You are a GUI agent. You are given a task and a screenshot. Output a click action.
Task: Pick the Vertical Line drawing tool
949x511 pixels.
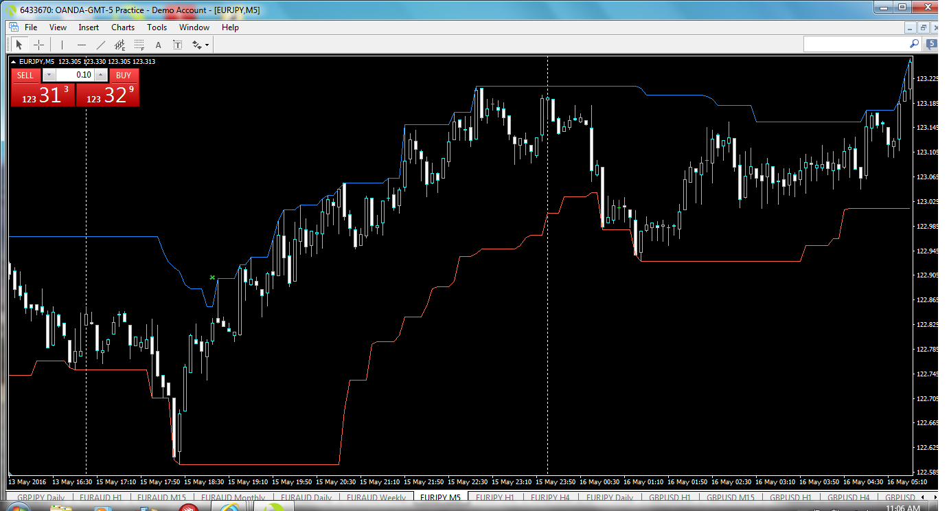62,45
